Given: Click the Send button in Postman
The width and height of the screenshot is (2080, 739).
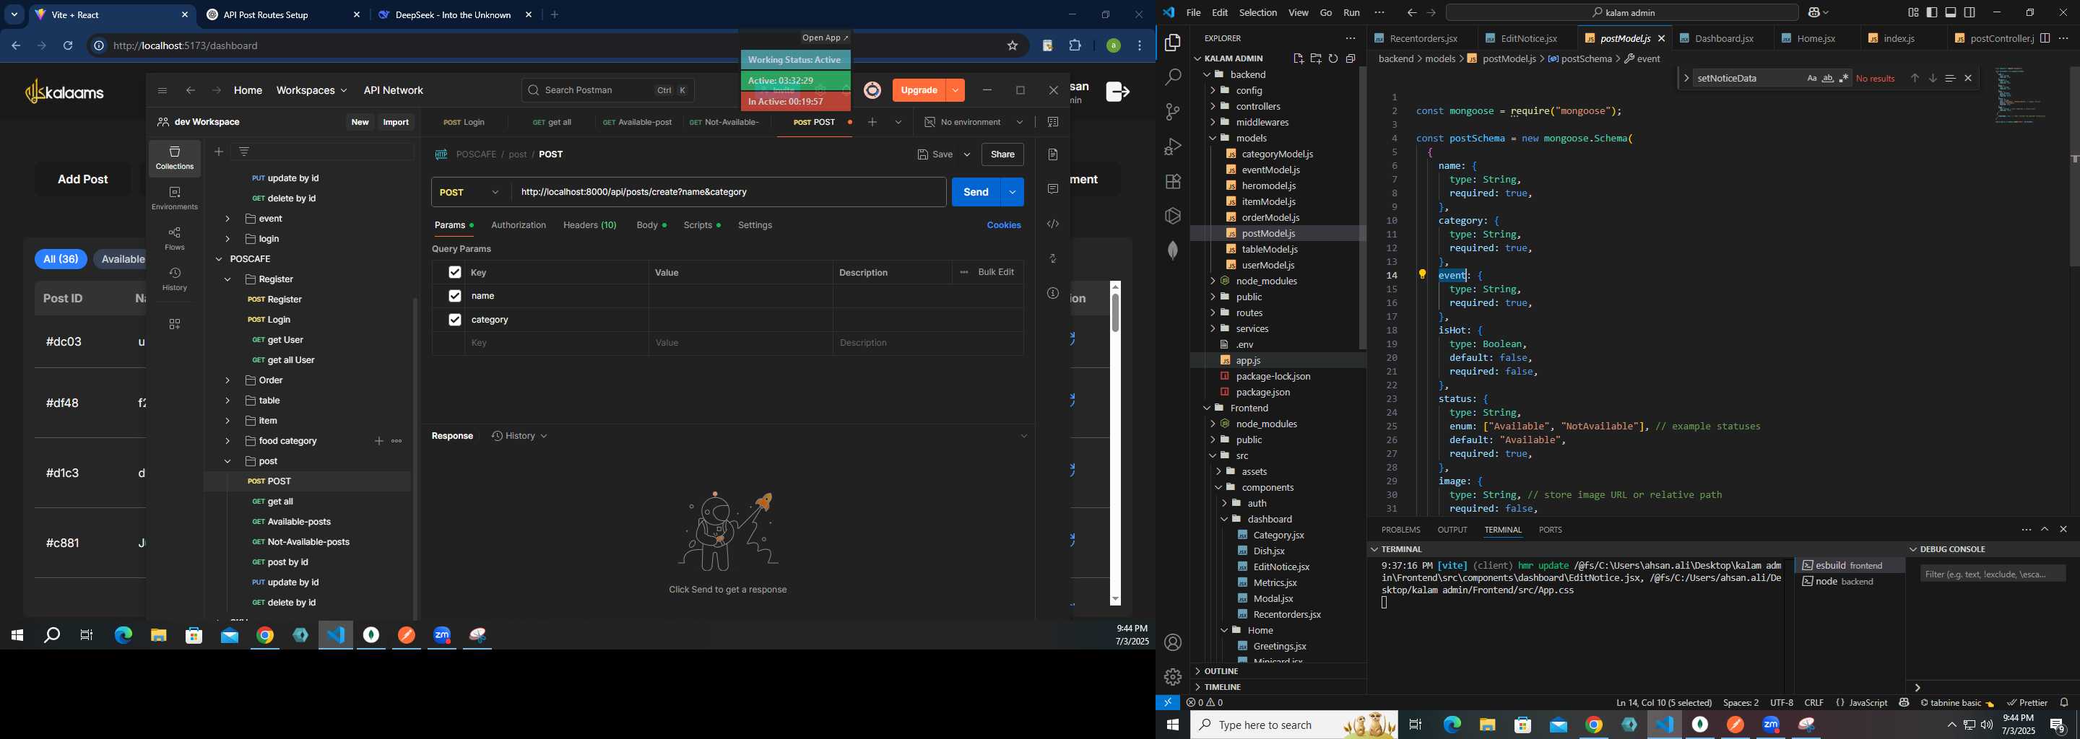Looking at the screenshot, I should (976, 192).
